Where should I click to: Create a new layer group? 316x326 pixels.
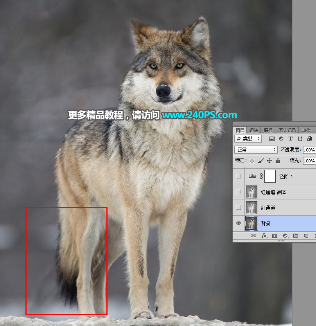click(296, 236)
